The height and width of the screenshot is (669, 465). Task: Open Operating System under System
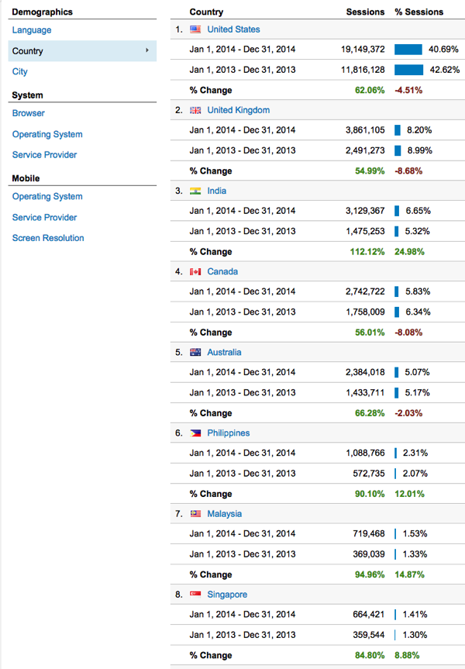[x=47, y=134]
